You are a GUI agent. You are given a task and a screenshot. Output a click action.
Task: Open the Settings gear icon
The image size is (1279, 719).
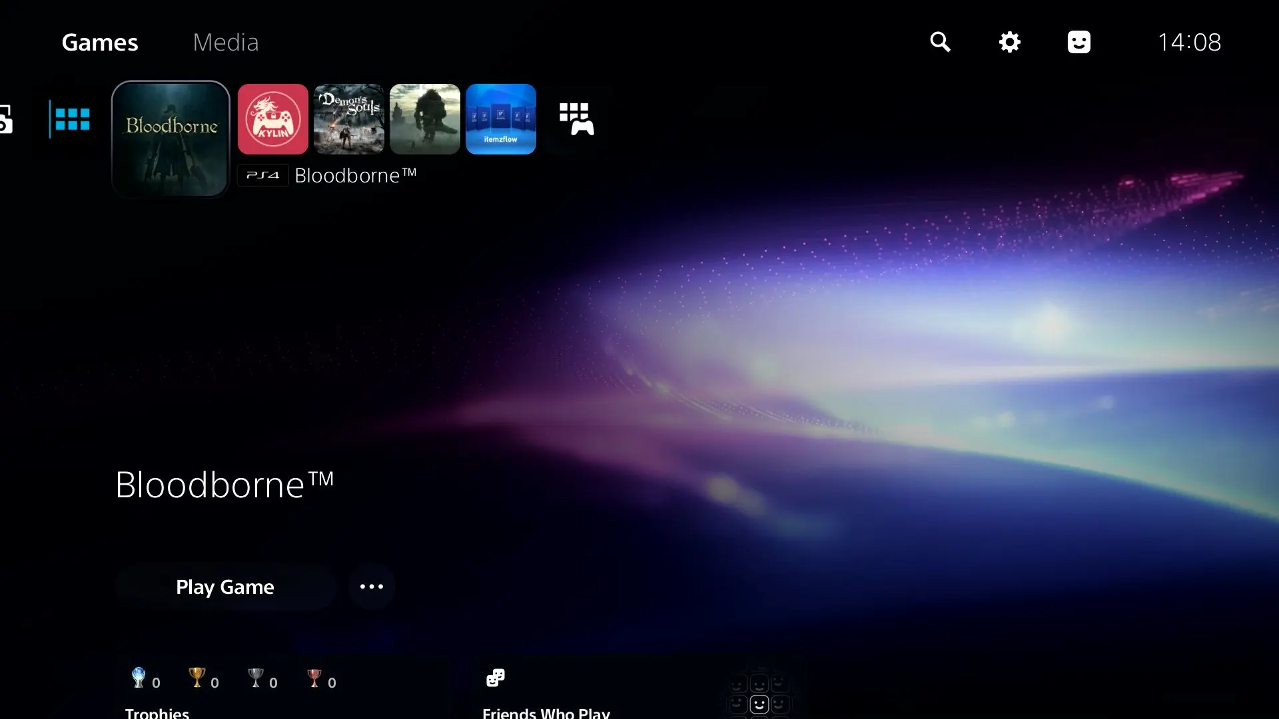1009,42
